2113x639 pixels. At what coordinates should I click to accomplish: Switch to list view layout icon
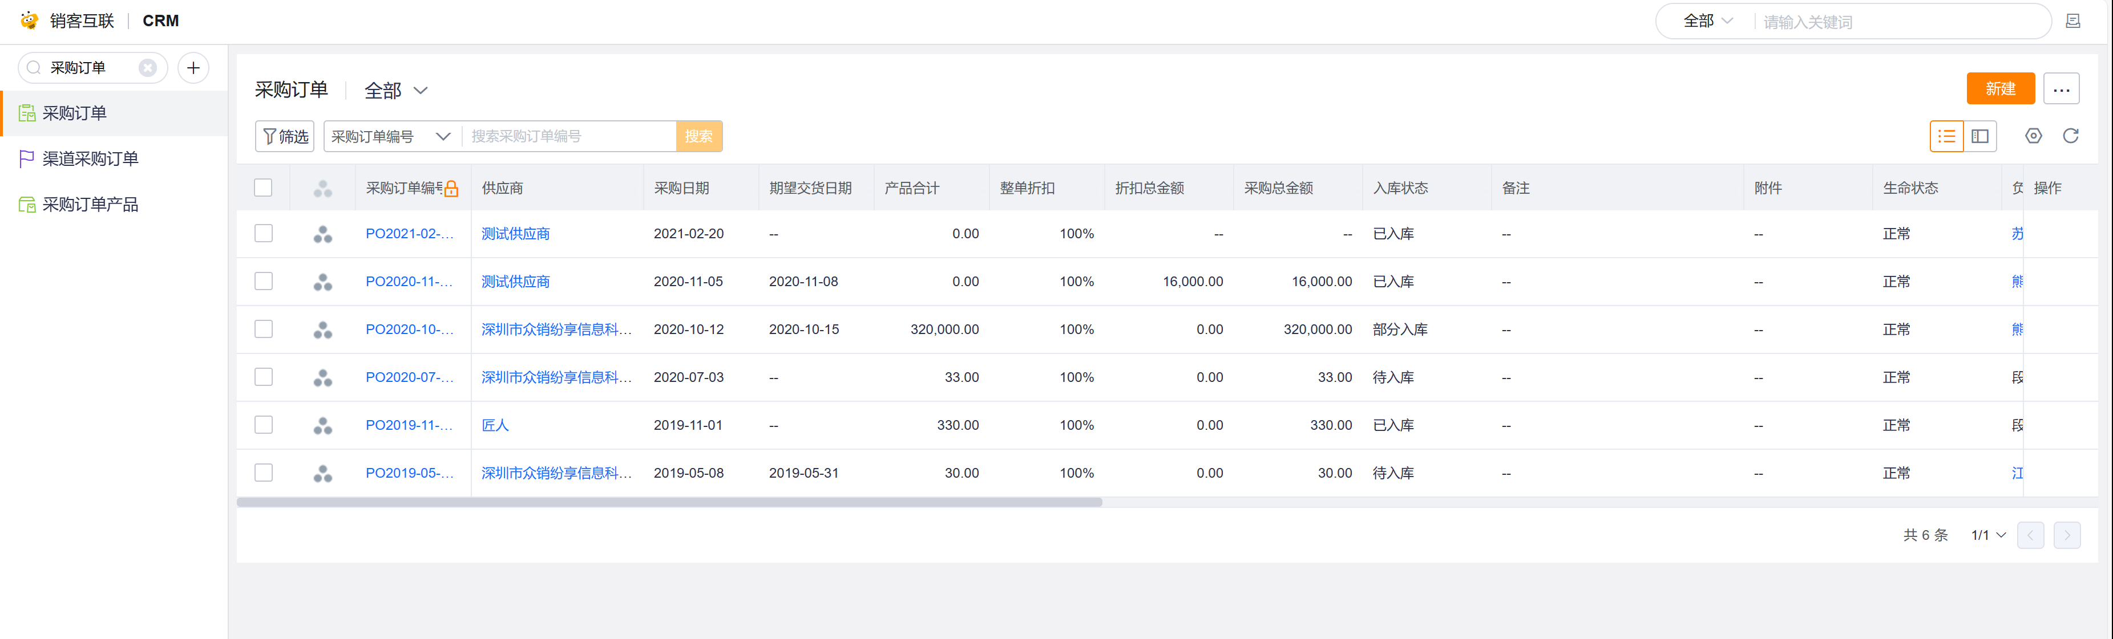(x=1946, y=136)
